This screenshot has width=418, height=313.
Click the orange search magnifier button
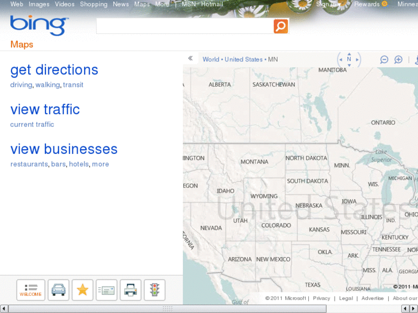pyautogui.click(x=281, y=26)
